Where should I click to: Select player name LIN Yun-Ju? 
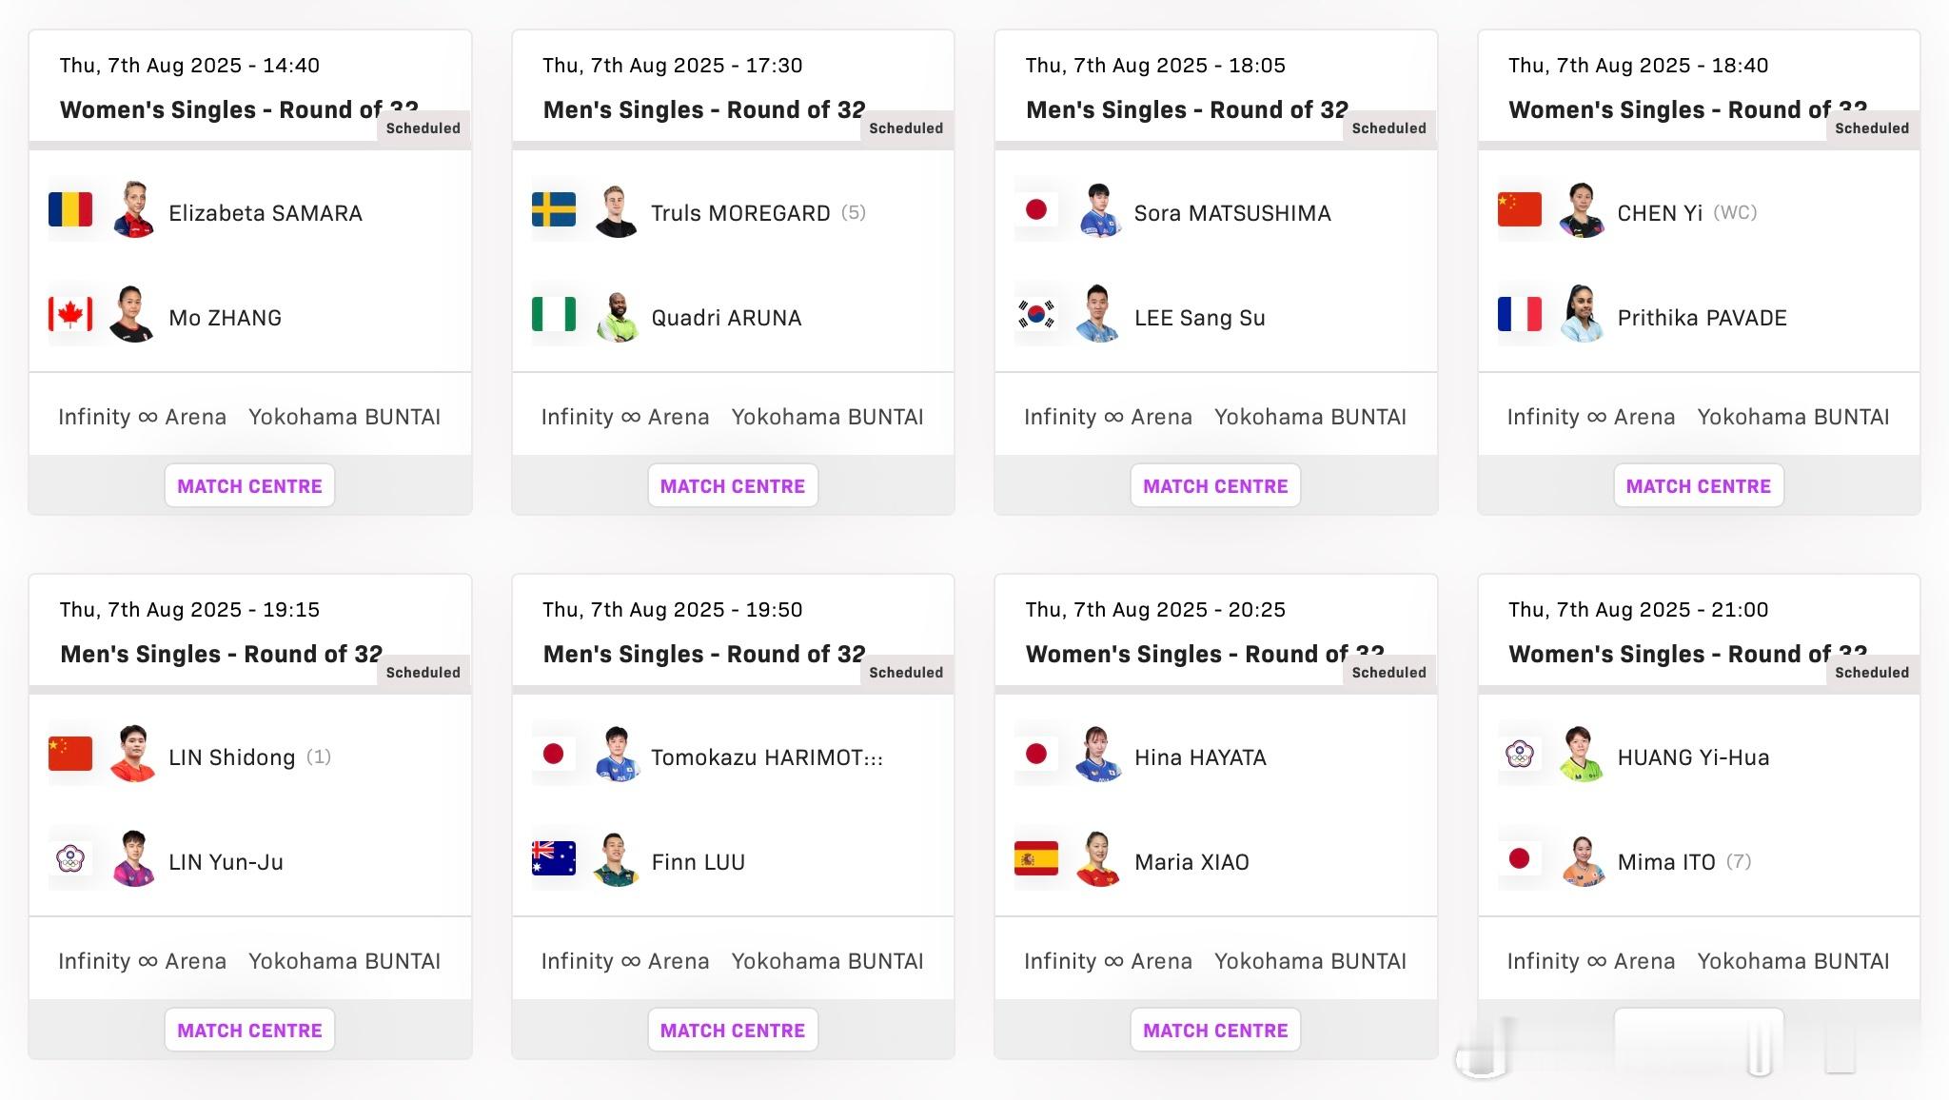226,862
